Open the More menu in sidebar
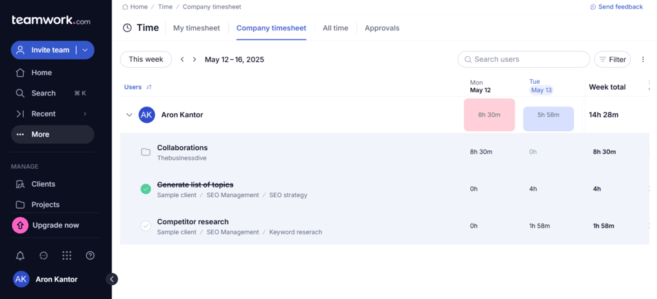The height and width of the screenshot is (299, 657). pyautogui.click(x=52, y=134)
